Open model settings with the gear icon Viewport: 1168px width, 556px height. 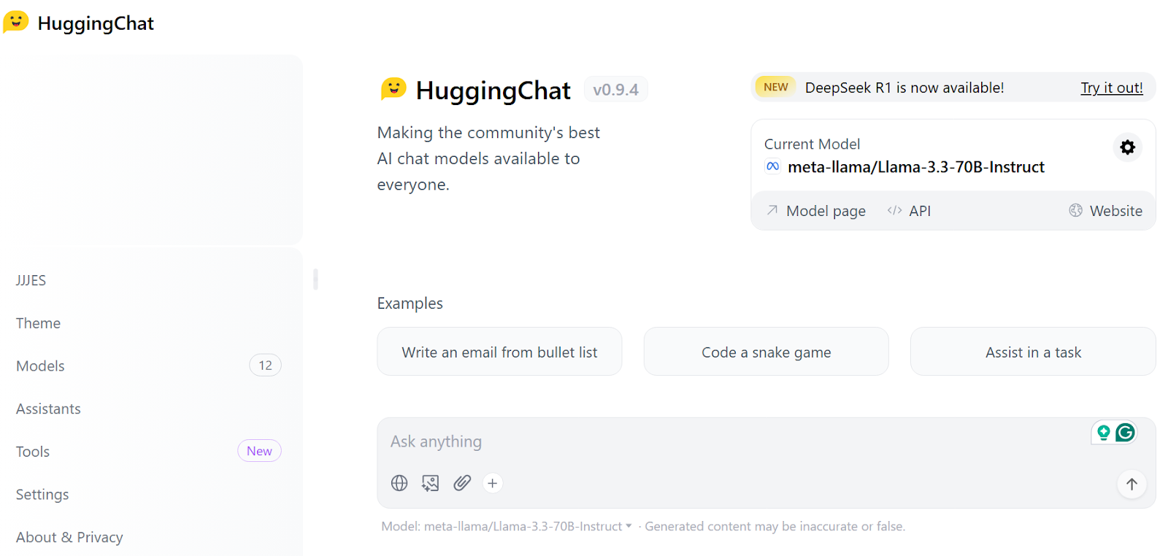pyautogui.click(x=1127, y=147)
